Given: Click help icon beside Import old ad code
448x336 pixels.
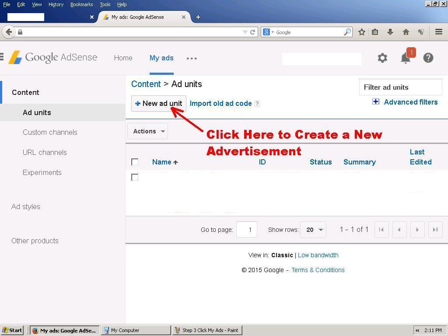Looking at the screenshot, I should [x=257, y=103].
